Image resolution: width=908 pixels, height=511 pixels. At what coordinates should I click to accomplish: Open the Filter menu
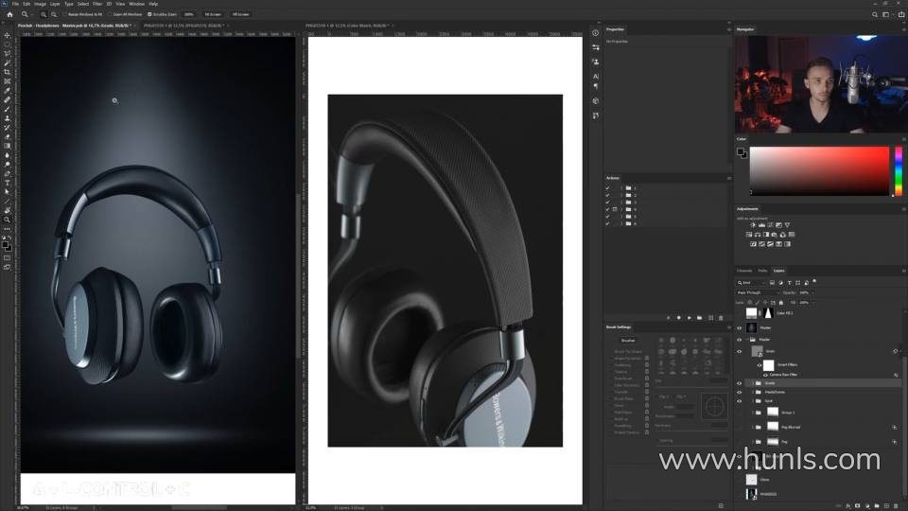click(97, 4)
